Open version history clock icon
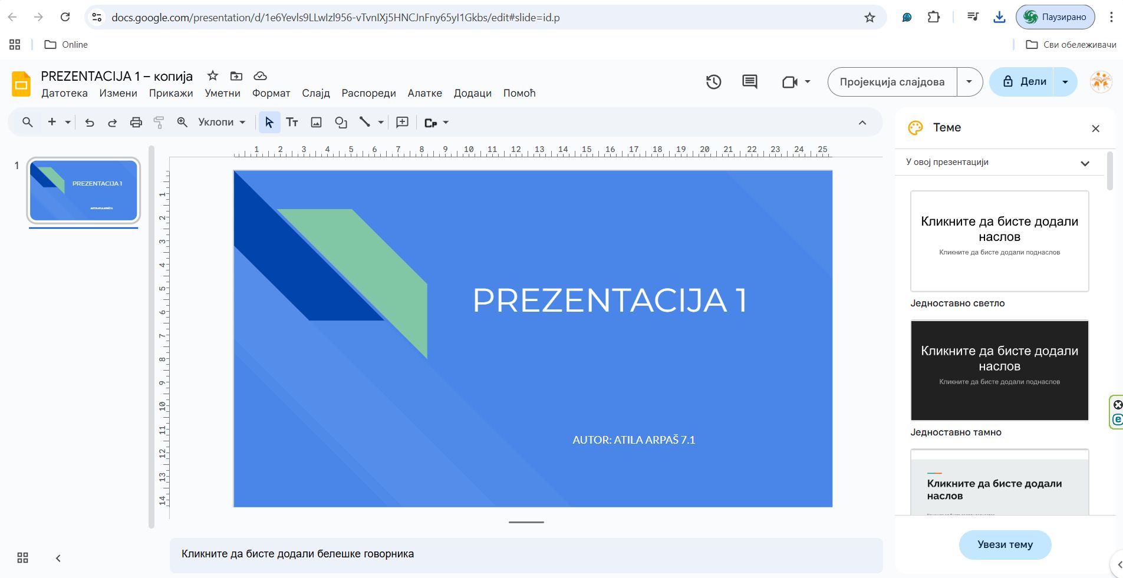Viewport: 1123px width, 578px height. [713, 82]
